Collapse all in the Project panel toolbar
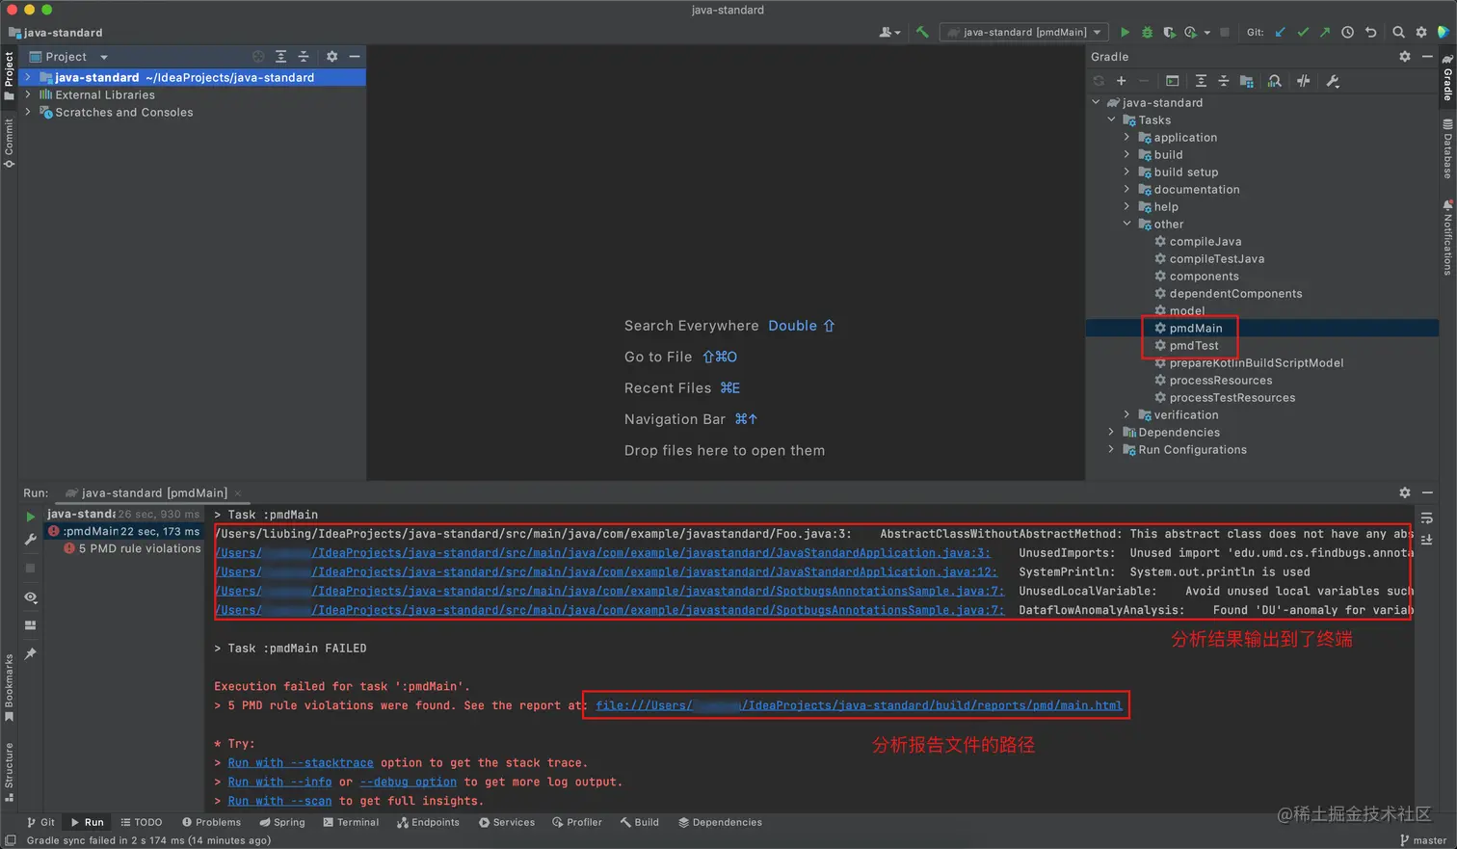This screenshot has width=1457, height=849. pos(303,57)
